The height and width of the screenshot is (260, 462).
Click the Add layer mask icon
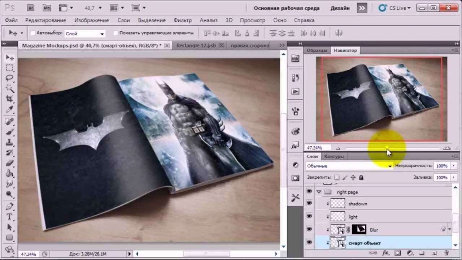coord(397,253)
